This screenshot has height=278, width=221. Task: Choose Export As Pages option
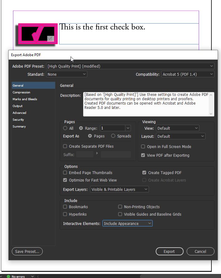90,136
